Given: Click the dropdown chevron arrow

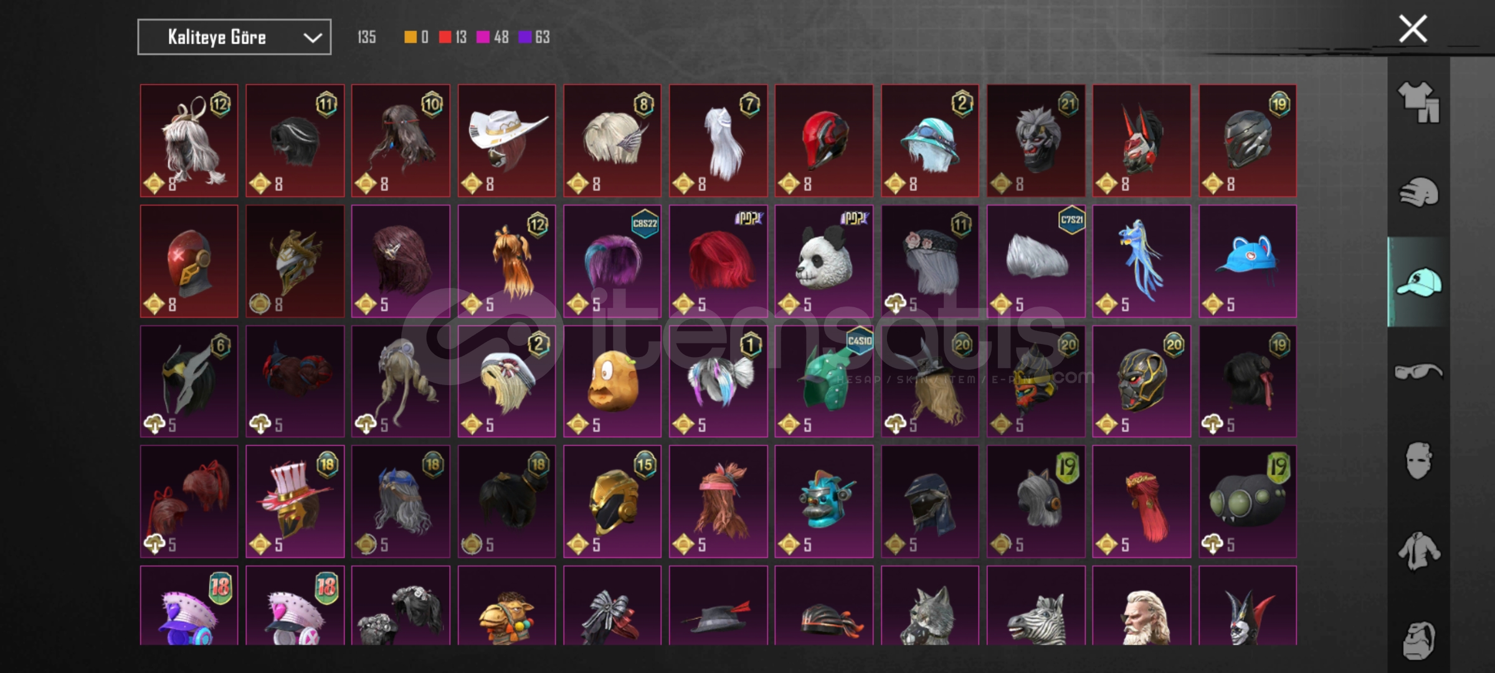Looking at the screenshot, I should 312,38.
